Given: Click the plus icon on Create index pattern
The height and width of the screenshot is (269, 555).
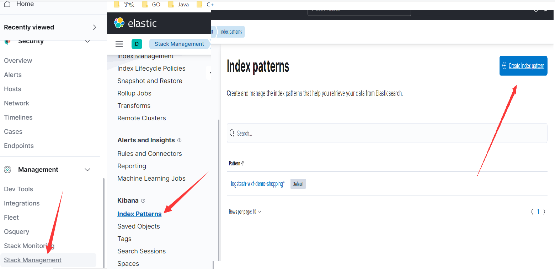Looking at the screenshot, I should (504, 66).
